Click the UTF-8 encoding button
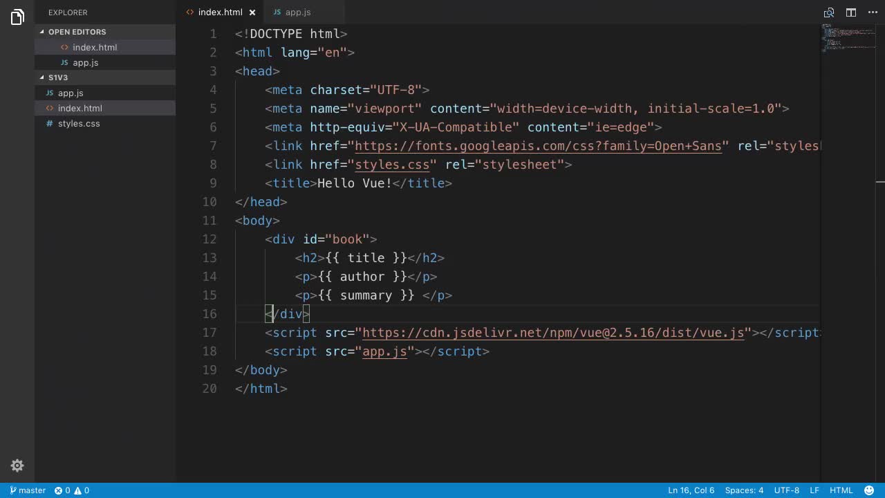Screen dimensions: 885x498 pyautogui.click(x=786, y=490)
